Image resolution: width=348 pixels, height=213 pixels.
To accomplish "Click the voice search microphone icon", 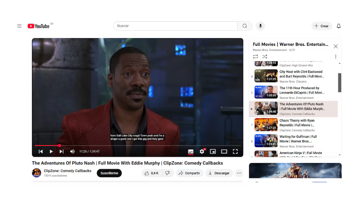I will pyautogui.click(x=260, y=26).
